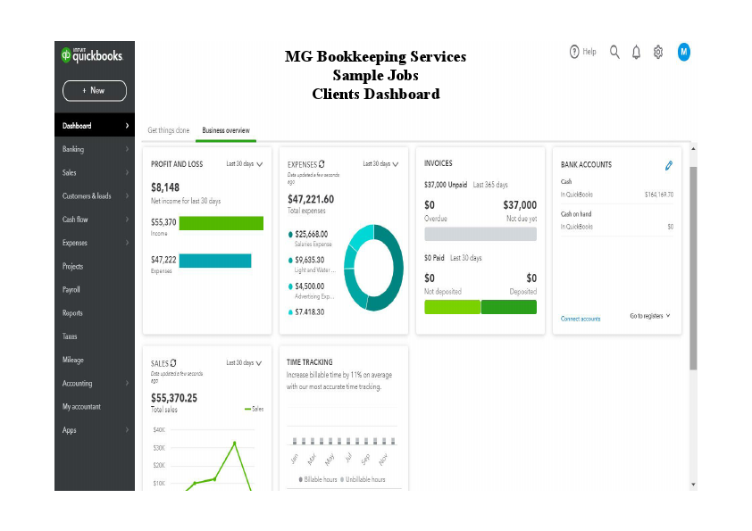Open Taxes in the sidebar

click(95, 336)
